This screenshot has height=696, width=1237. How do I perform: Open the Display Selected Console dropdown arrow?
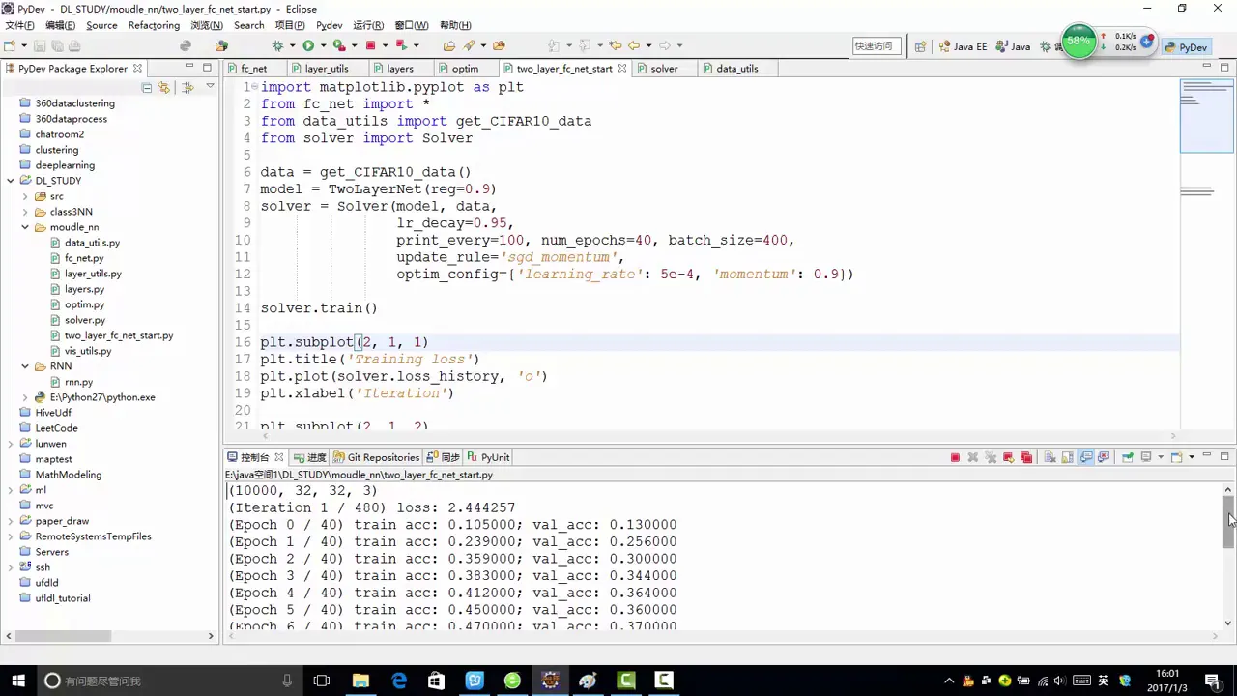click(x=1160, y=457)
